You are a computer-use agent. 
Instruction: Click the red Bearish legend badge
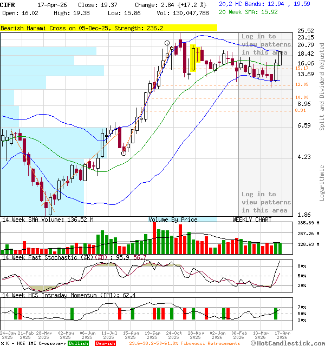[105, 343]
